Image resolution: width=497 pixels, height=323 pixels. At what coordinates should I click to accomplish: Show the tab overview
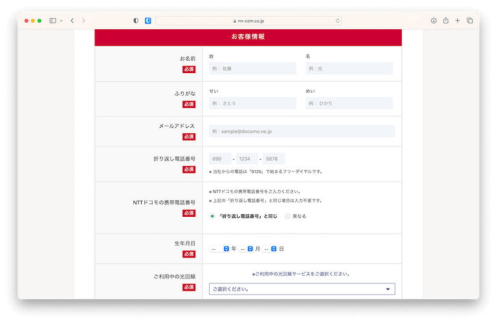point(470,21)
